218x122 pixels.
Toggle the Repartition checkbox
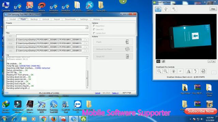94,26
